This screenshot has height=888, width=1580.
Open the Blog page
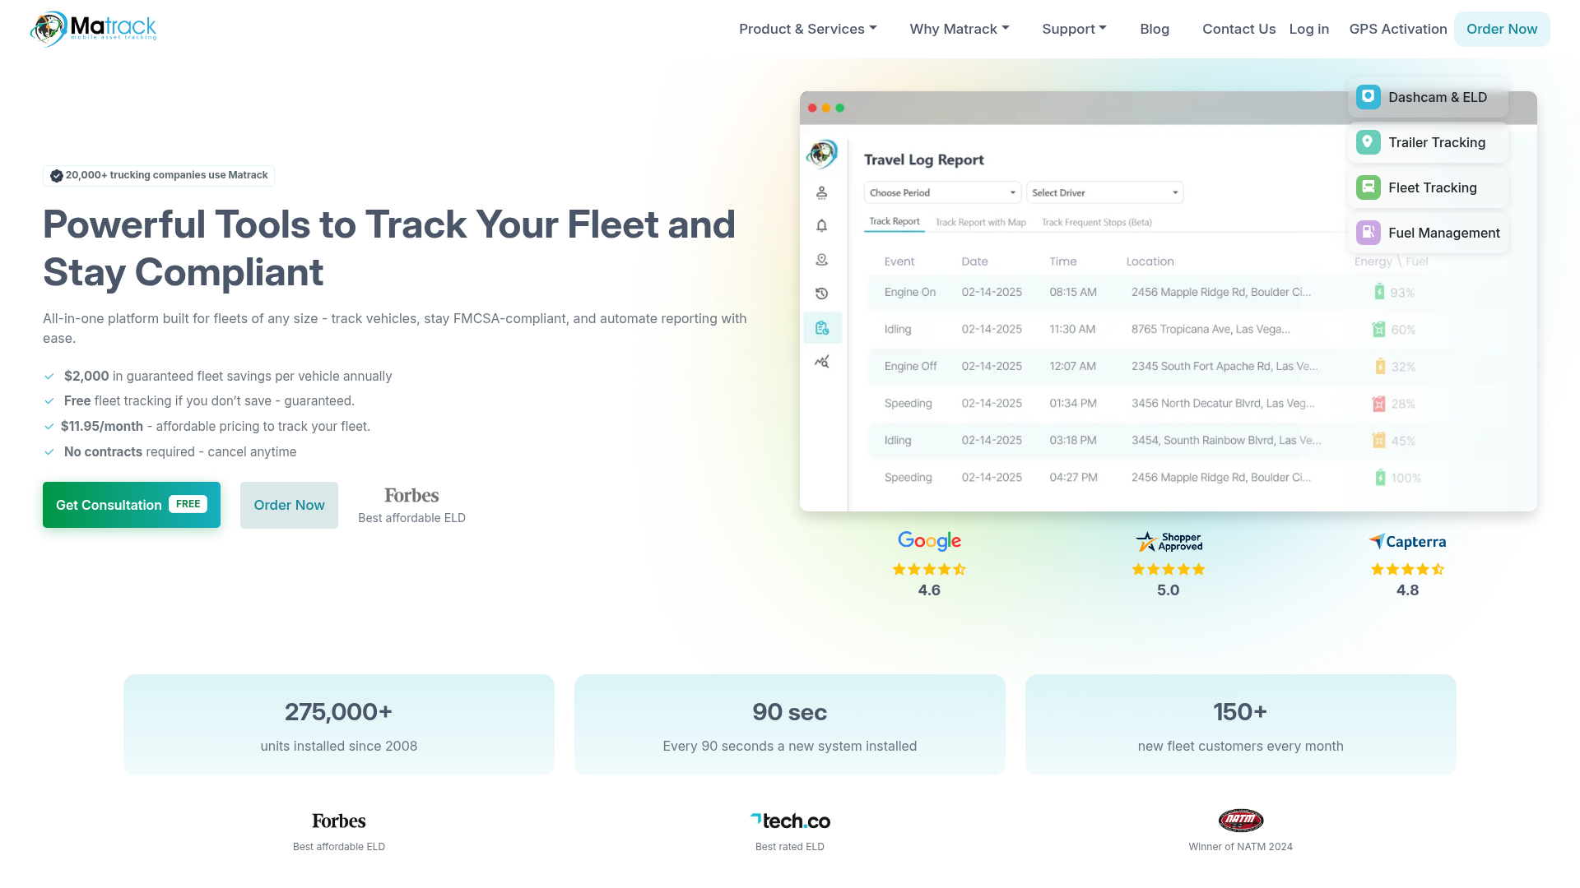coord(1155,28)
